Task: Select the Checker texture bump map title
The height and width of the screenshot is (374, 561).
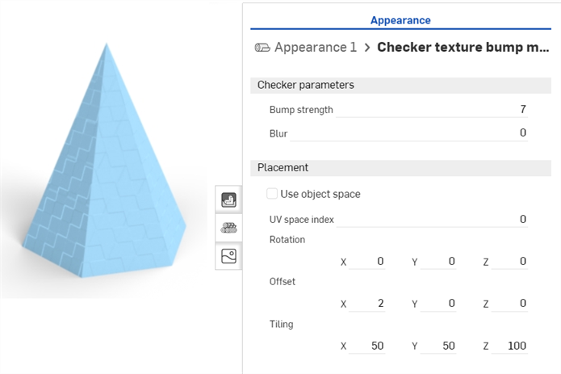Action: coord(463,47)
